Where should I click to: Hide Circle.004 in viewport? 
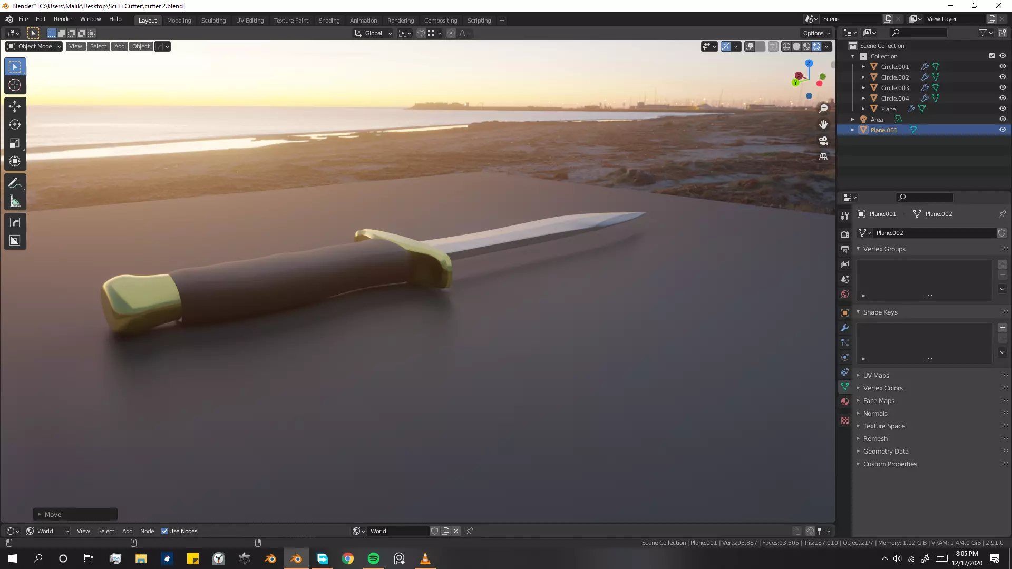[x=1003, y=99]
